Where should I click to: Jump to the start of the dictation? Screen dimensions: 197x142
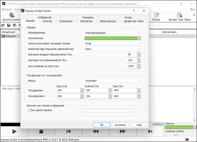(69, 131)
